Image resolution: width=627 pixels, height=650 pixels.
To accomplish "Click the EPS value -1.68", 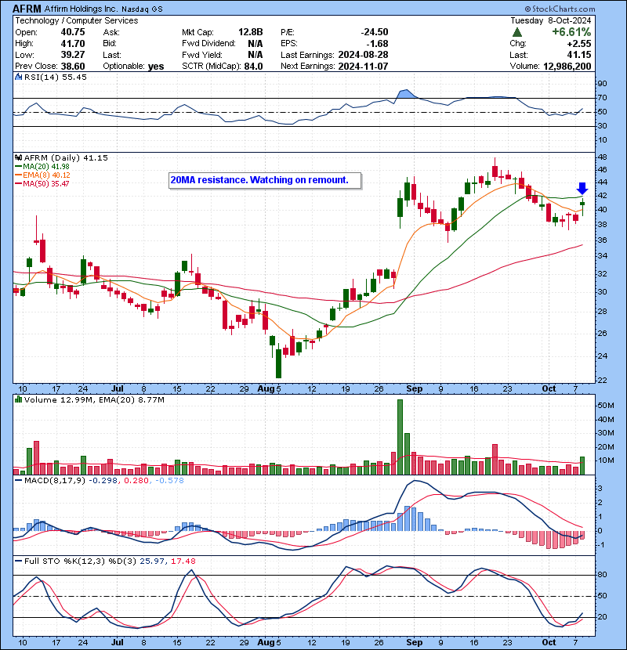I will 377,44.
